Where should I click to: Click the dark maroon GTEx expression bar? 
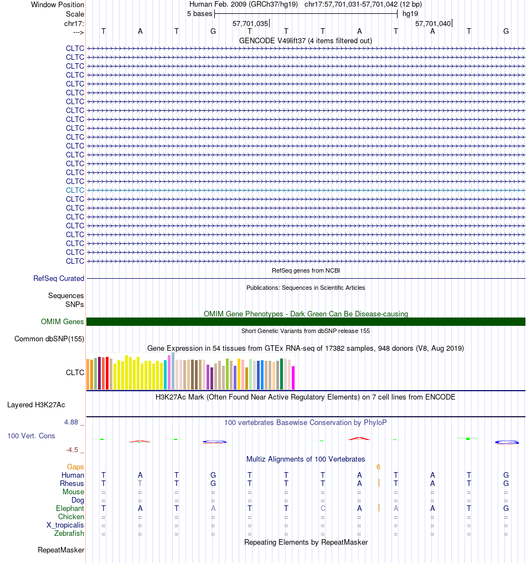click(x=100, y=373)
